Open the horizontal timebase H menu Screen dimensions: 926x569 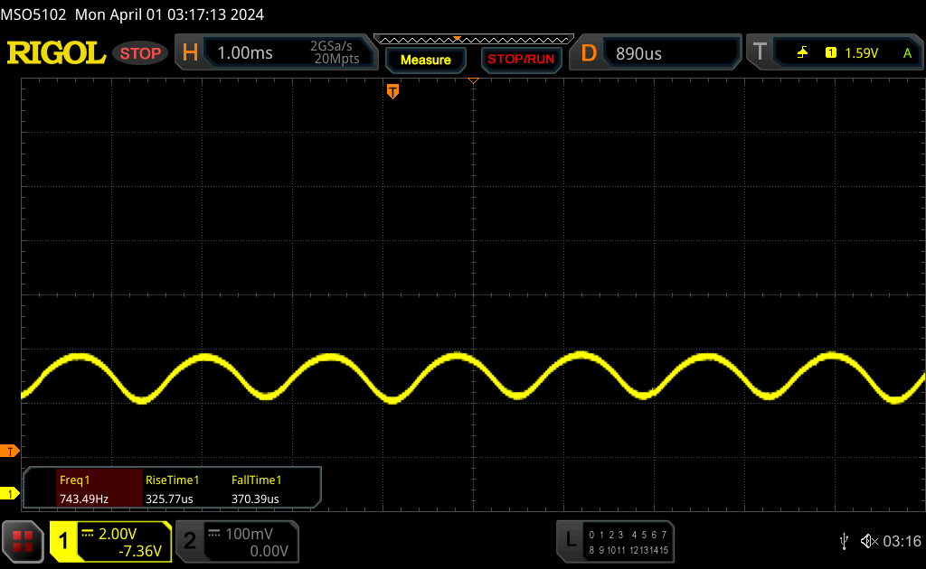[x=190, y=53]
